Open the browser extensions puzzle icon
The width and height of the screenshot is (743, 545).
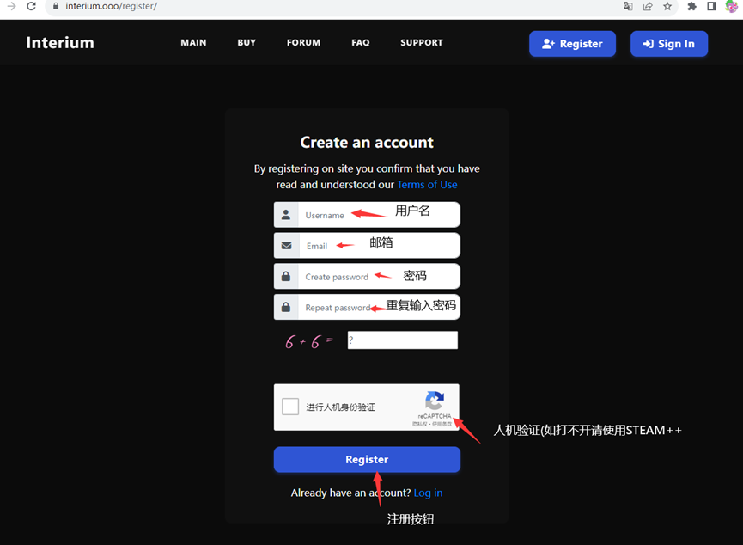[x=692, y=6]
